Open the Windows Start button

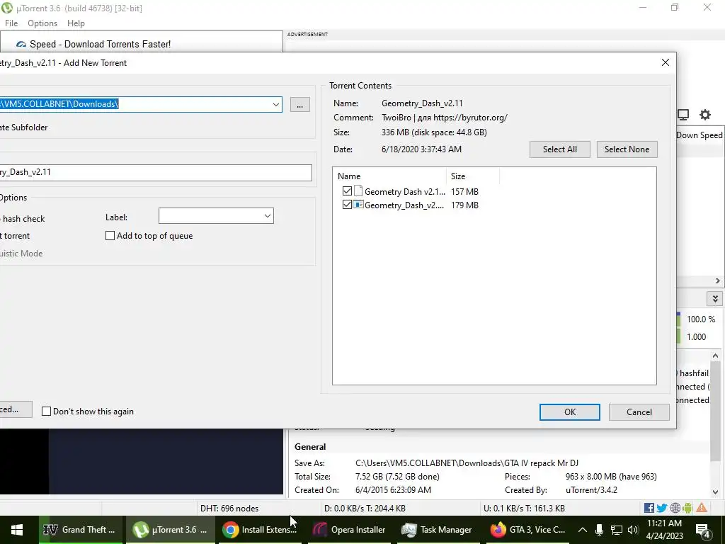[17, 530]
